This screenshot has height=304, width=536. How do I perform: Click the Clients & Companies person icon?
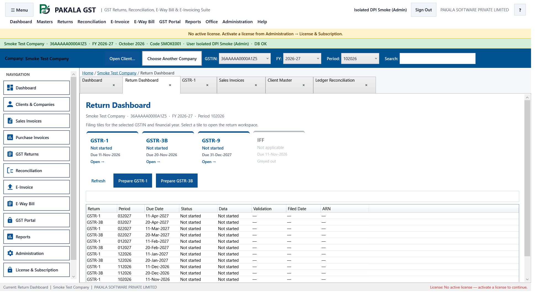click(x=10, y=104)
